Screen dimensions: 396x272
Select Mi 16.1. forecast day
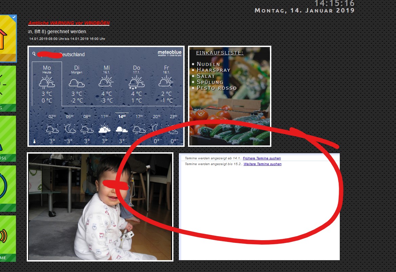tap(107, 84)
